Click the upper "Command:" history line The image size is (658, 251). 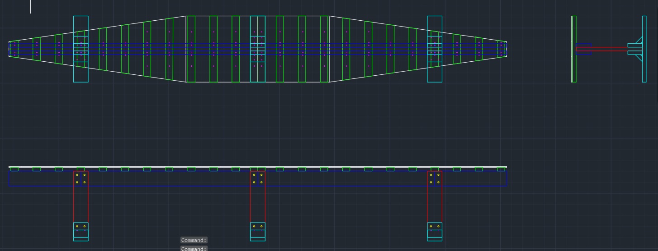click(x=194, y=240)
